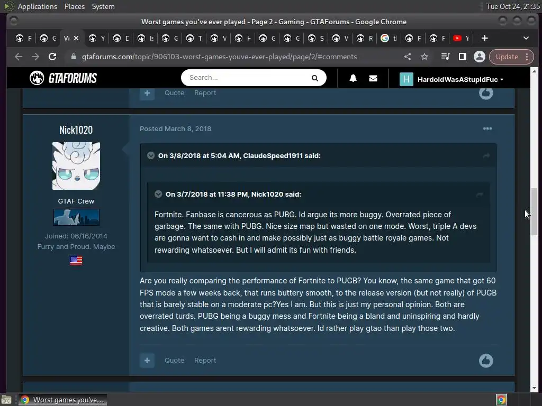Open Chrome profile icon
This screenshot has width=542, height=406.
(479, 57)
